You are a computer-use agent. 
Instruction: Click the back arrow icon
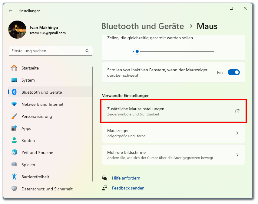[11, 11]
